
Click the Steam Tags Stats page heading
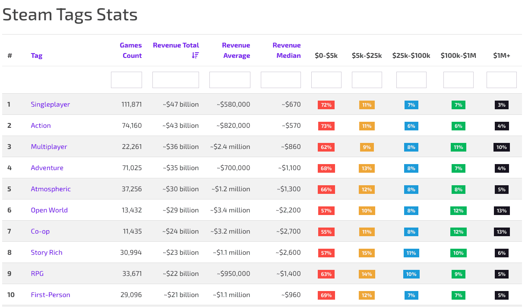pyautogui.click(x=70, y=15)
